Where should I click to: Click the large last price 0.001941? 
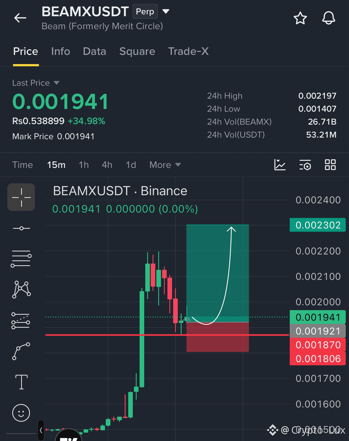point(60,102)
